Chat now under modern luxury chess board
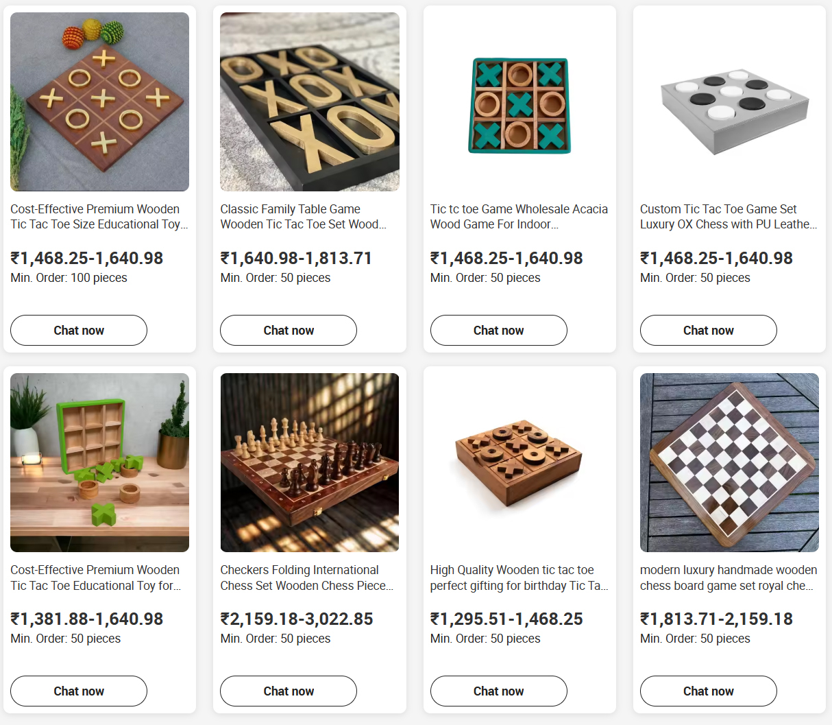 [x=709, y=691]
